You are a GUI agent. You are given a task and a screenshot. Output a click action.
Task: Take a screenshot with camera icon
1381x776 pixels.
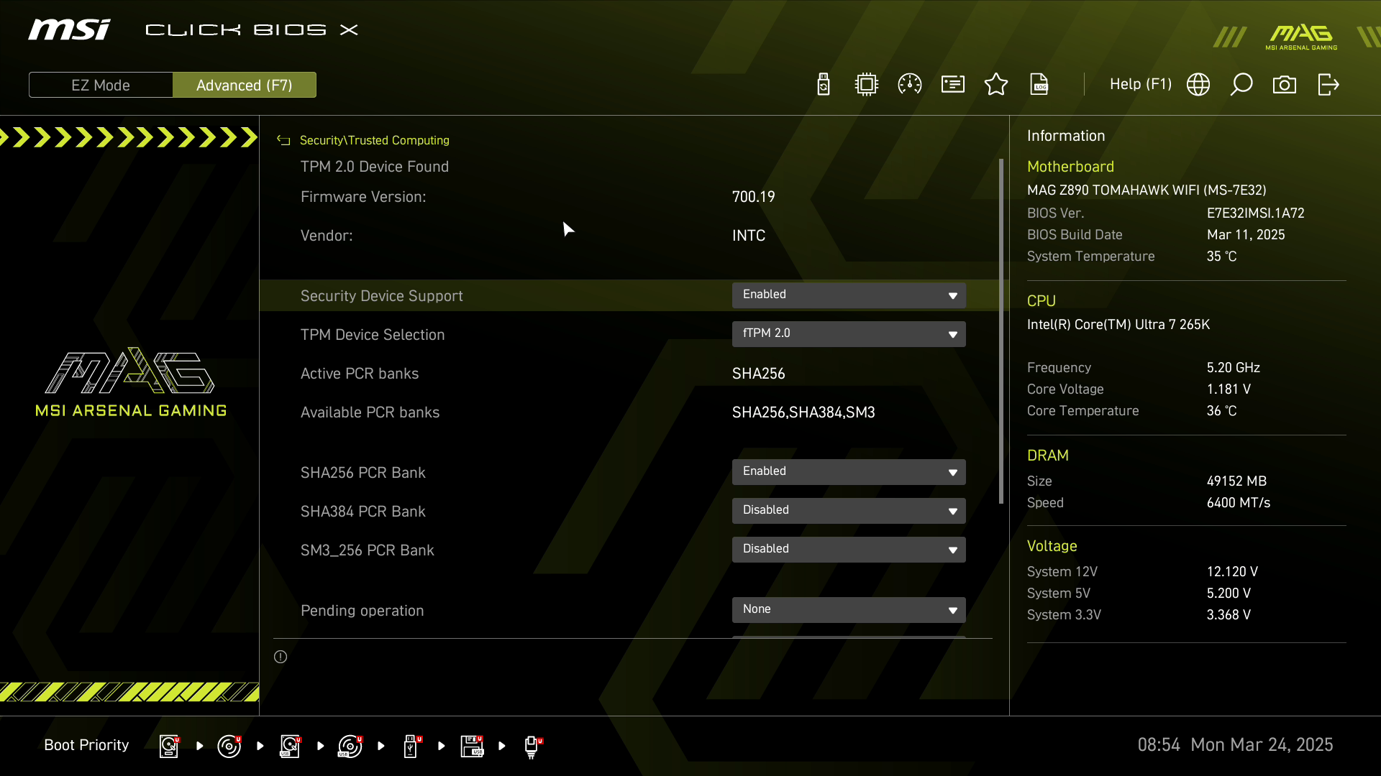(1285, 85)
